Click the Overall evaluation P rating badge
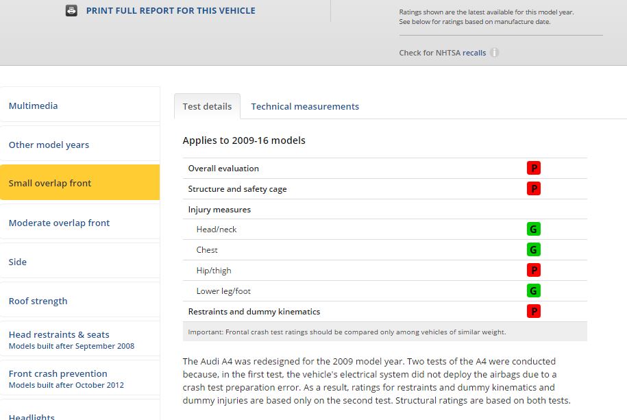This screenshot has height=420, width=627. tap(533, 168)
